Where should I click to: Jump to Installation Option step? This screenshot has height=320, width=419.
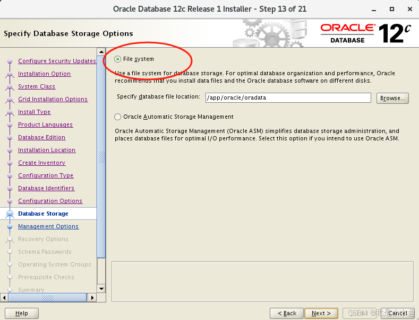45,74
